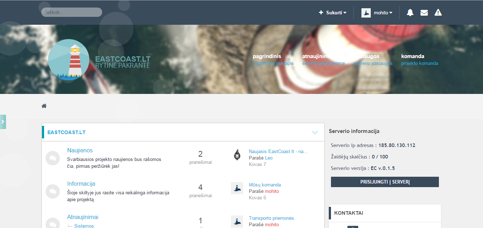Image resolution: width=483 pixels, height=228 pixels.
Task: Open the atnaujinimai navigation menu item
Action: point(323,60)
